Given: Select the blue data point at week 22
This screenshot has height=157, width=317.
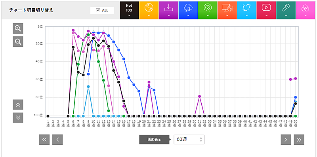Looking at the screenshot, I should [x=154, y=90].
